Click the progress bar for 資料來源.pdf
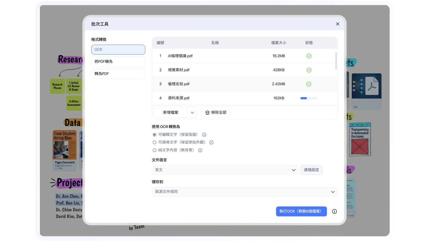The width and height of the screenshot is (429, 241). pos(309,98)
